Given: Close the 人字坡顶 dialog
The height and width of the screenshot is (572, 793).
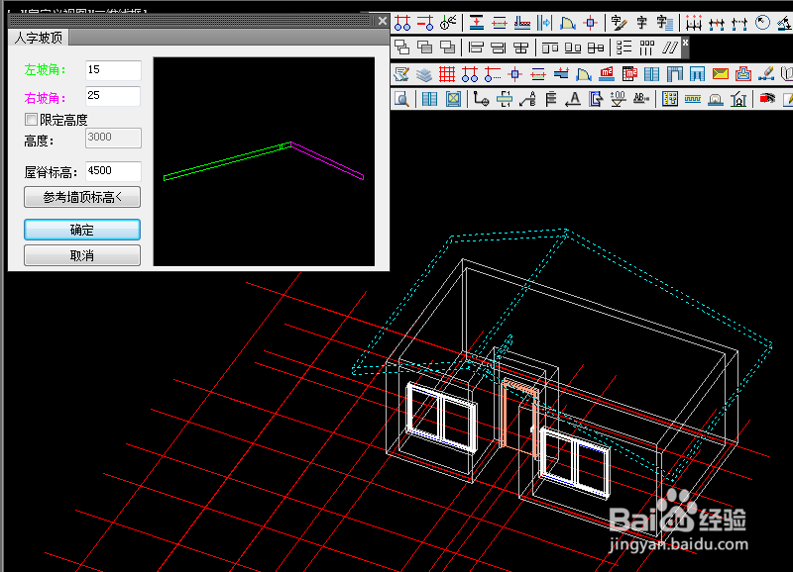Looking at the screenshot, I should point(383,21).
